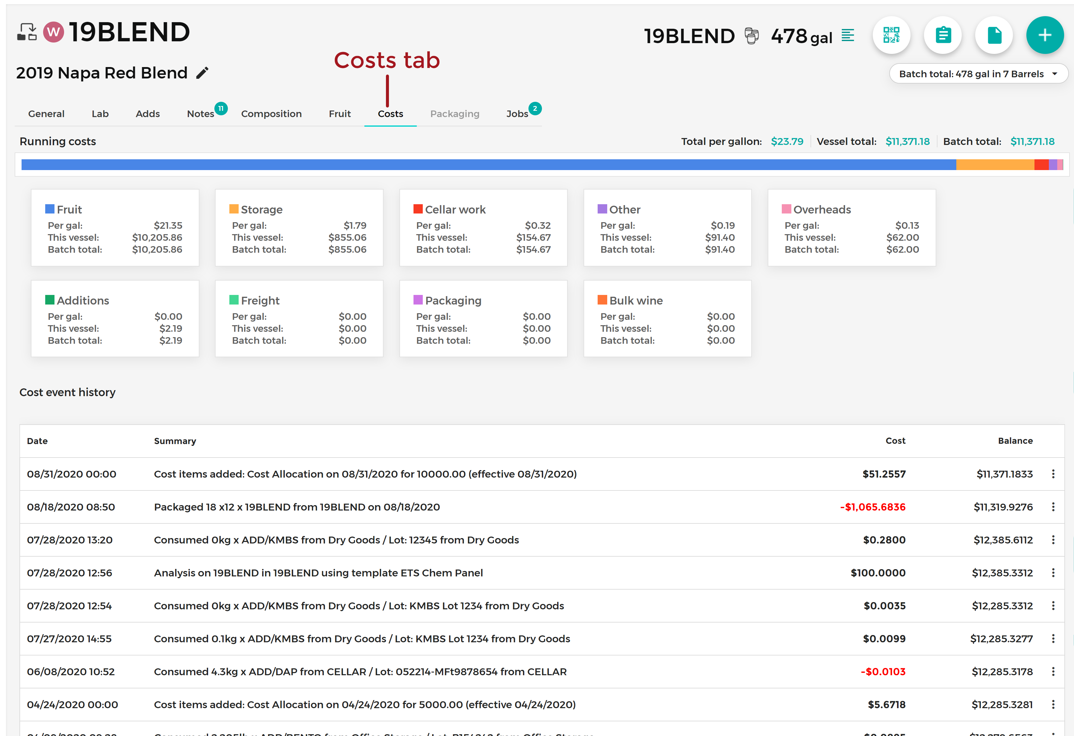Click the orange Bulk wine color swatch
Screen dimensions: 1074x736
[602, 300]
